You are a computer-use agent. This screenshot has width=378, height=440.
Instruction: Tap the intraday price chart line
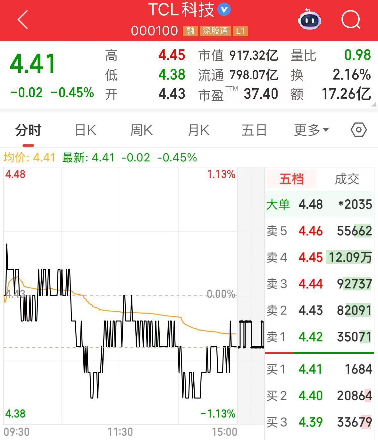point(120,321)
